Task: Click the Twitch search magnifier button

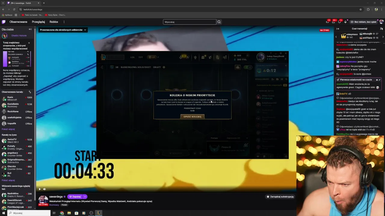Action: 219,22
